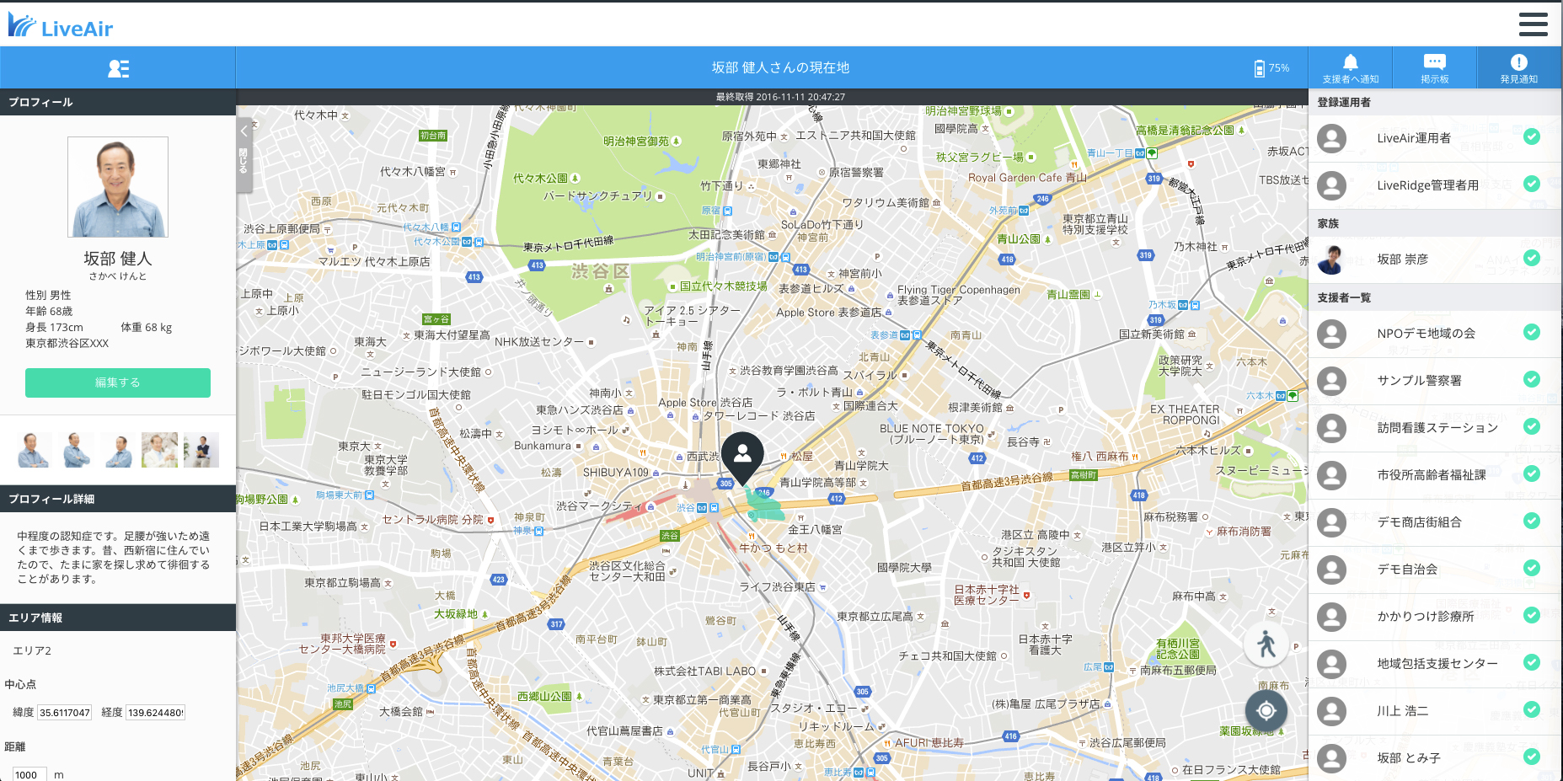Click avatar icon of 訪問看護ステーション

(x=1331, y=428)
